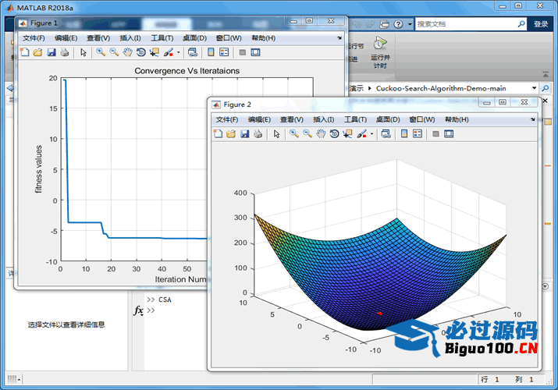Image resolution: width=558 pixels, height=390 pixels.
Task: Open 文件(F) menu in Figure 1
Action: (x=34, y=38)
